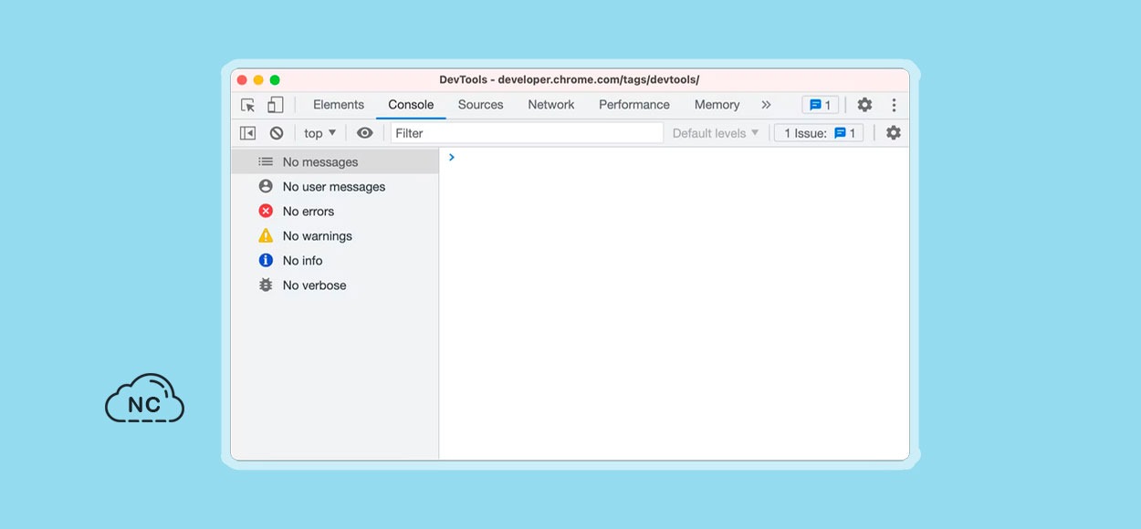Screen dimensions: 1141x529
Task: Maximize the DevTools window with green button
Action: [x=275, y=80]
